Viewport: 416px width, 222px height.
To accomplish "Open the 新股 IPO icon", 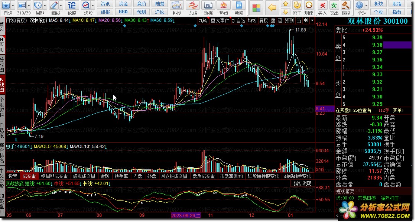I will coord(239,5).
